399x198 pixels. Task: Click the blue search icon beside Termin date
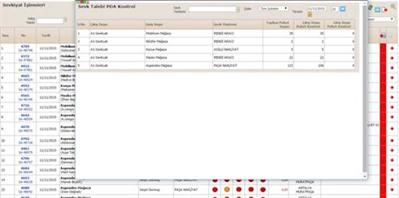pos(343,9)
